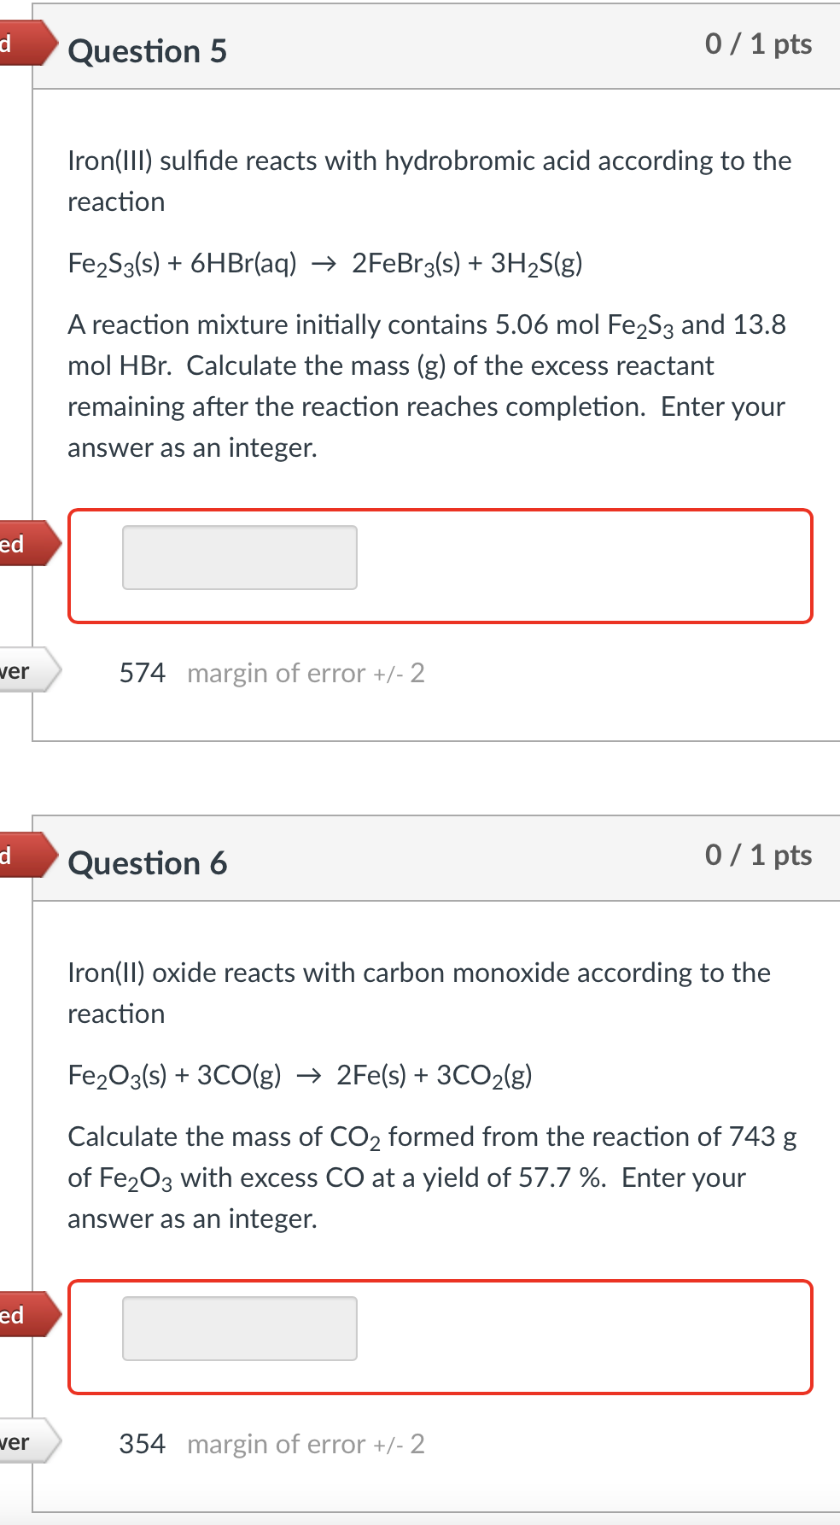
Task: Click the '0 / 1 pts' score for Question 5
Action: 758,44
